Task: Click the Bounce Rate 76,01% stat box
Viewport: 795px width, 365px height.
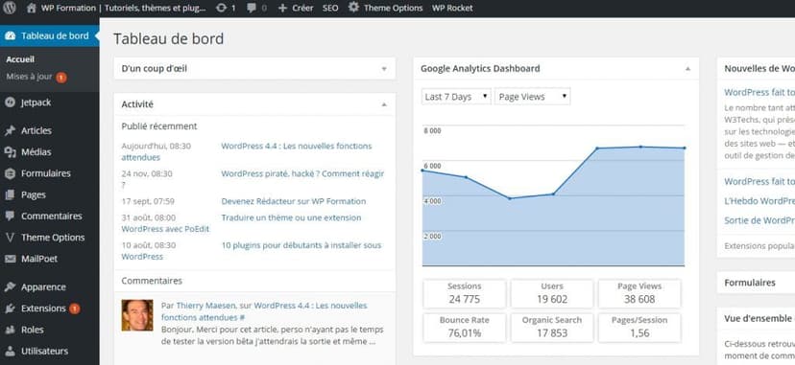Action: (465, 327)
